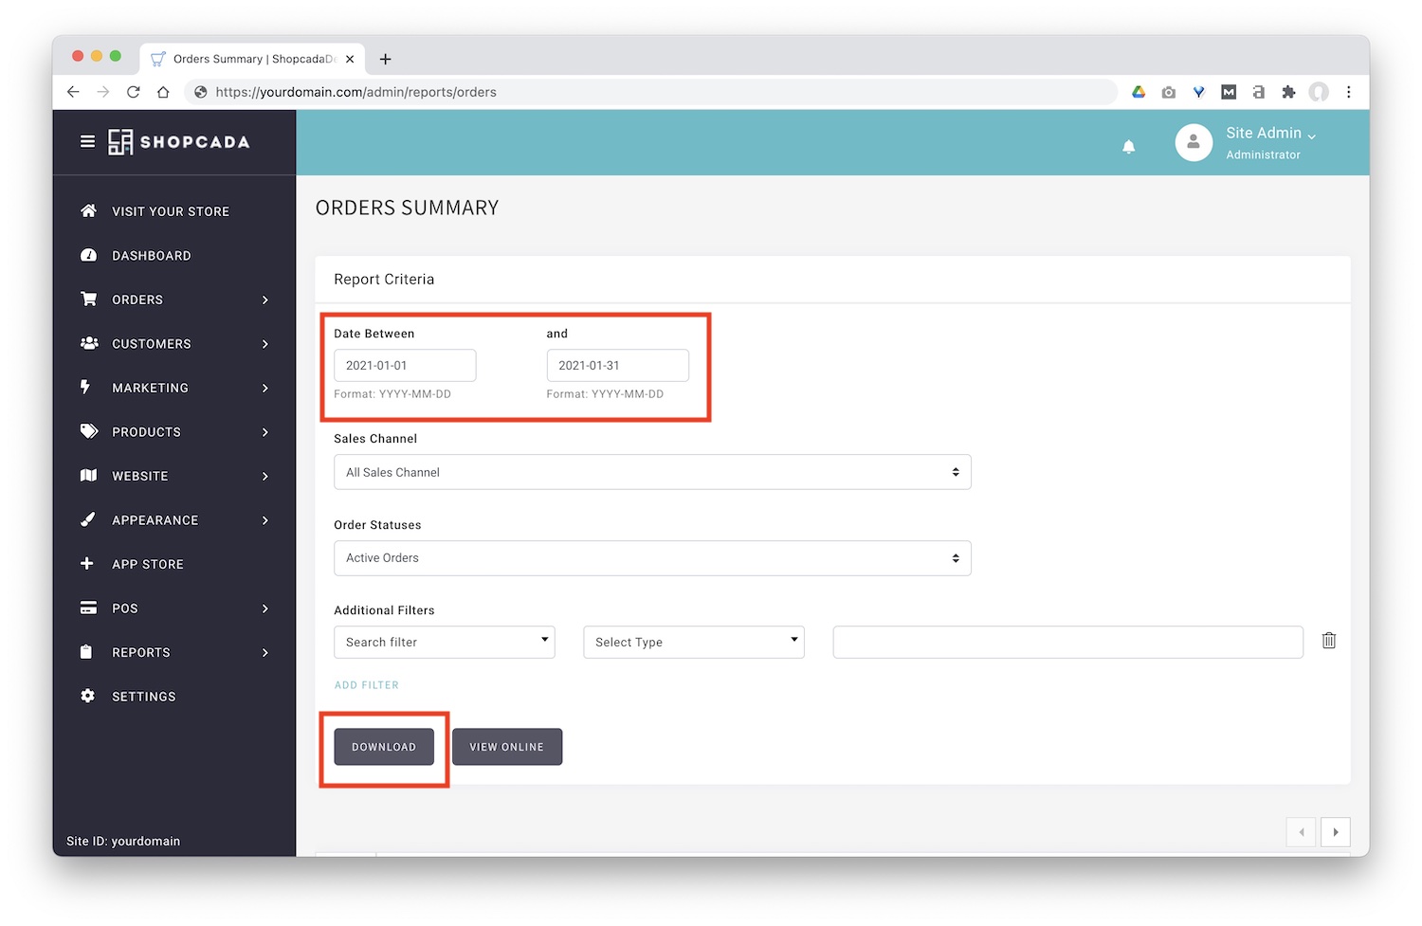Click the Appearance brush icon
This screenshot has width=1422, height=926.
pos(87,519)
